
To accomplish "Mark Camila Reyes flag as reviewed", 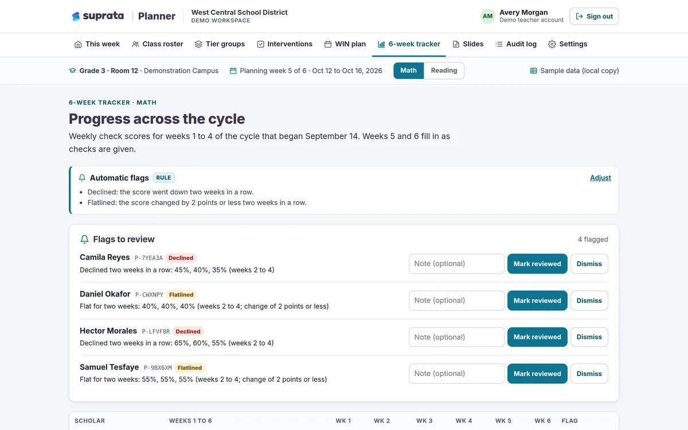I will [x=537, y=264].
